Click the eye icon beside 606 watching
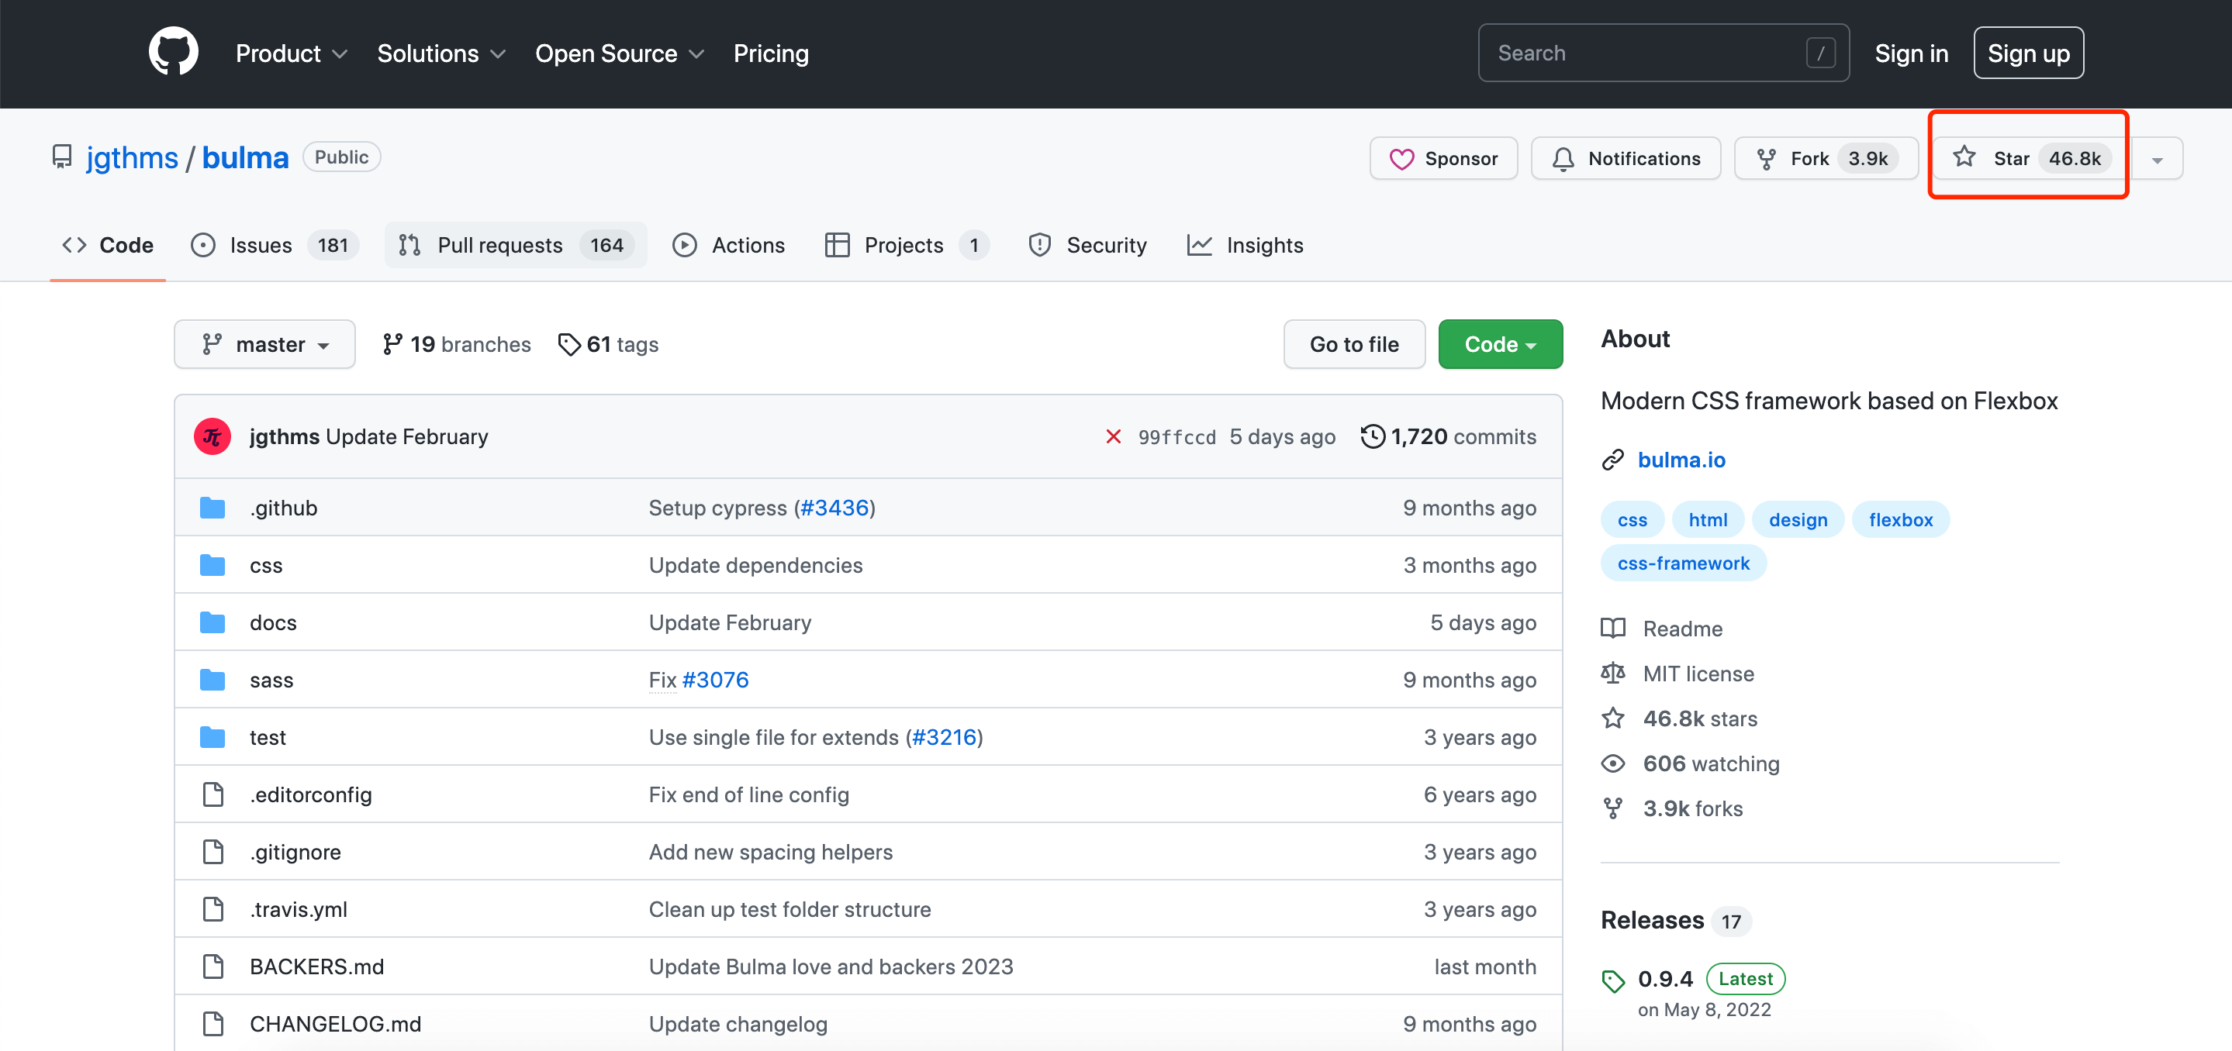This screenshot has width=2232, height=1051. (1612, 763)
